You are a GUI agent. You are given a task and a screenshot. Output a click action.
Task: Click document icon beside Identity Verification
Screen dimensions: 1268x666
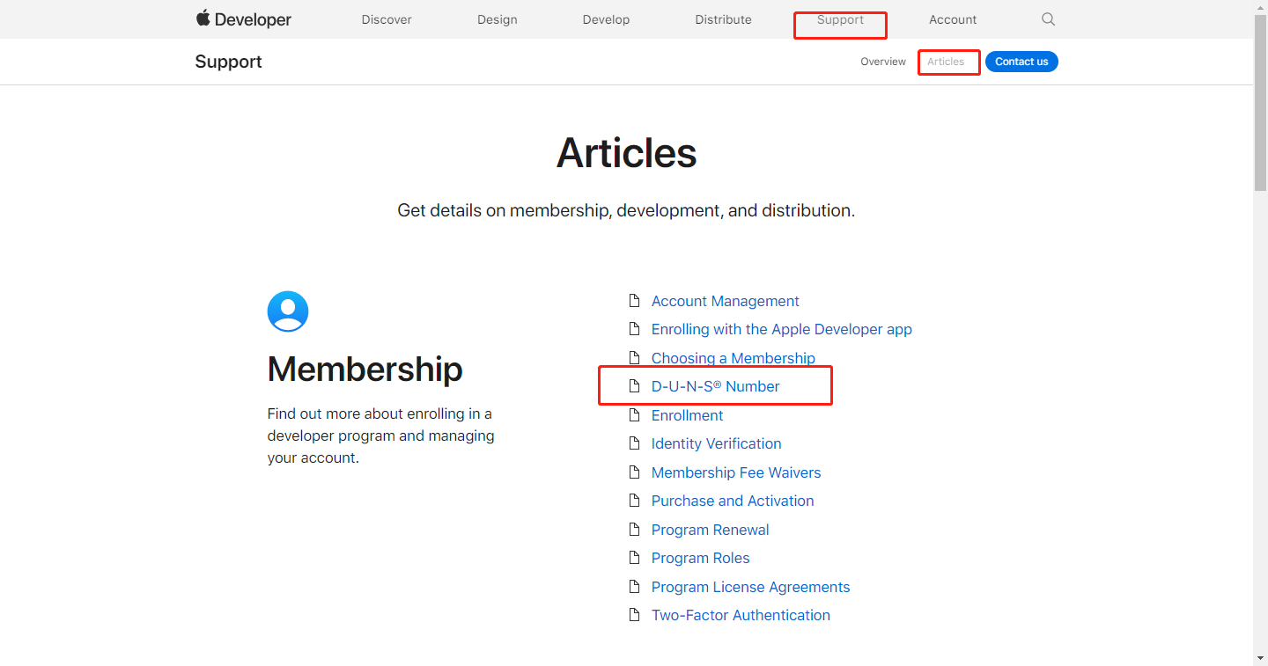point(634,443)
